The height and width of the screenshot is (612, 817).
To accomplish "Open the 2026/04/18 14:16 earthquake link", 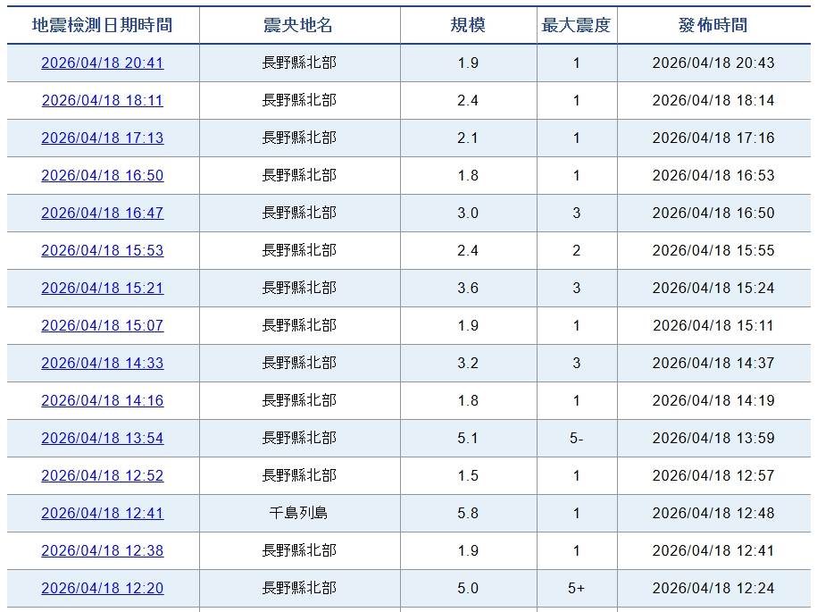I will (103, 400).
